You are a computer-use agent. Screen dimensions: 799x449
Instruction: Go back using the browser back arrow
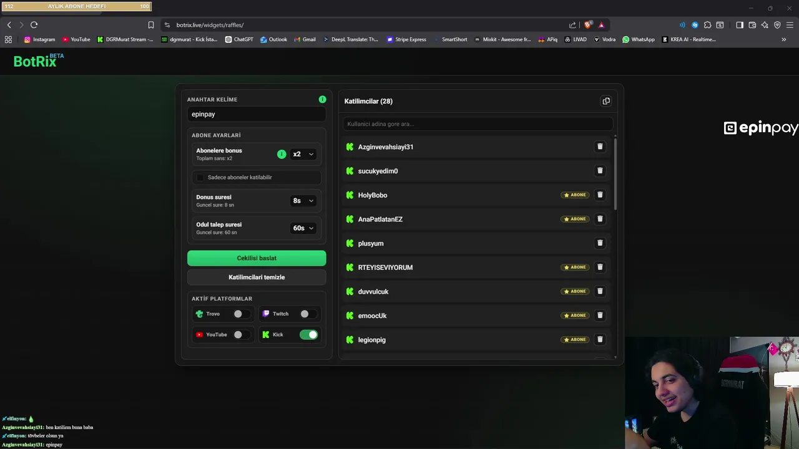pos(9,25)
